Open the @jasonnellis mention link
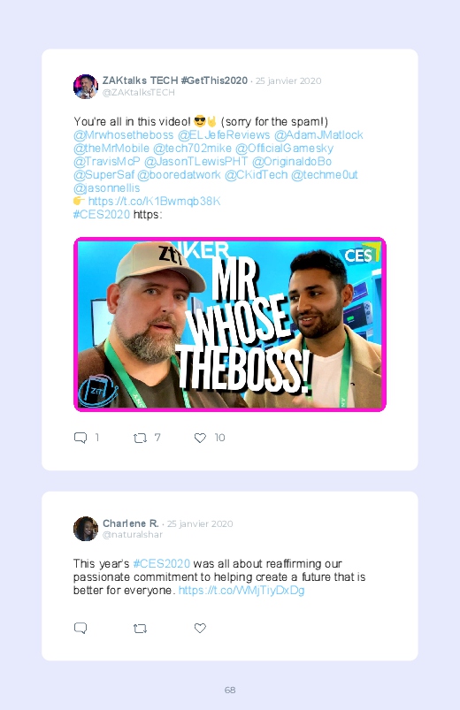 106,188
